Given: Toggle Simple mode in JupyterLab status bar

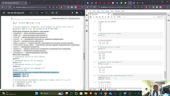Looking at the screenshot, I should pos(94,90).
